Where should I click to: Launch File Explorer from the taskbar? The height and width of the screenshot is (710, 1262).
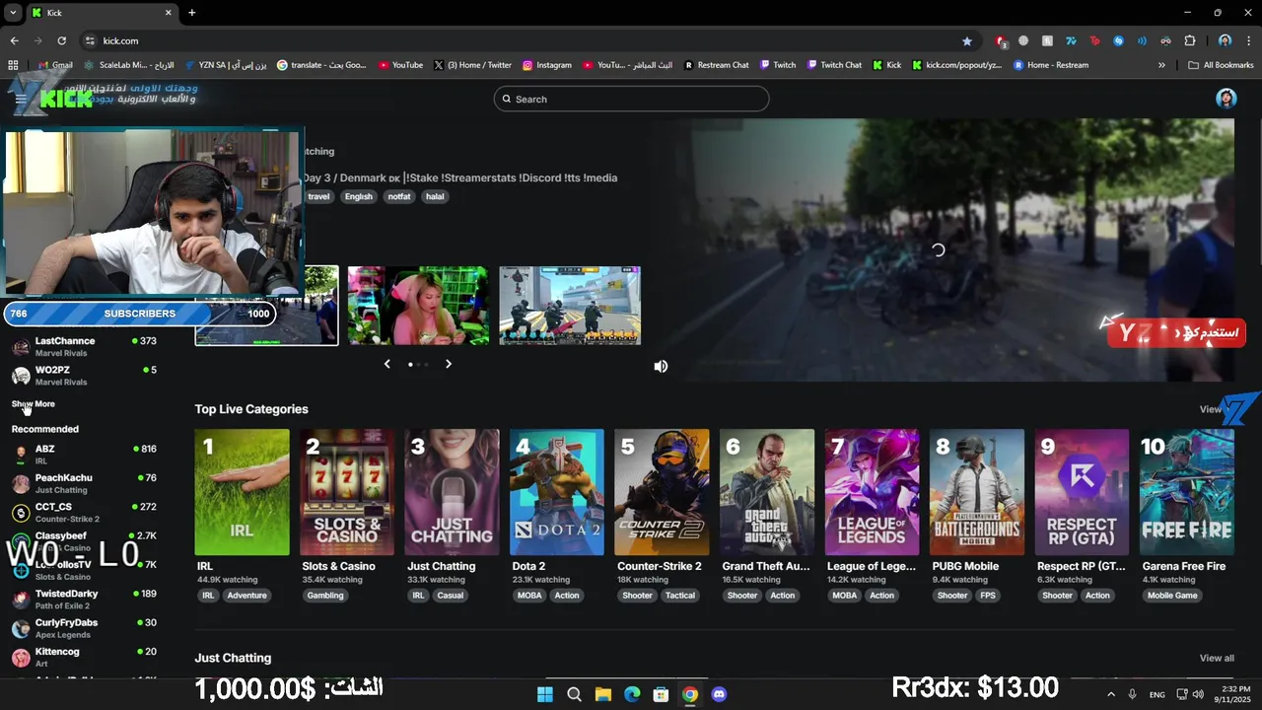[x=602, y=694]
